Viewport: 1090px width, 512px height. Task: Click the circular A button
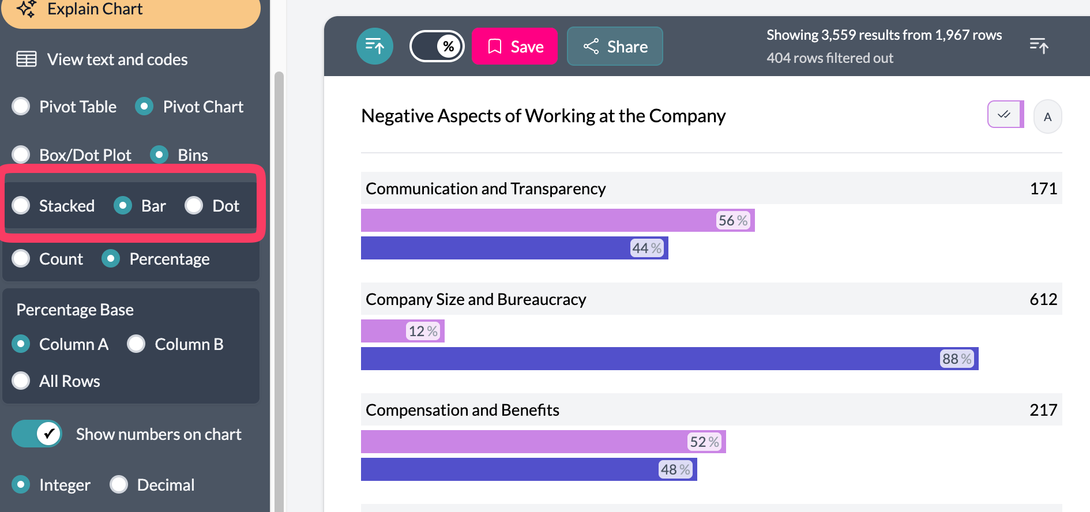click(x=1047, y=116)
